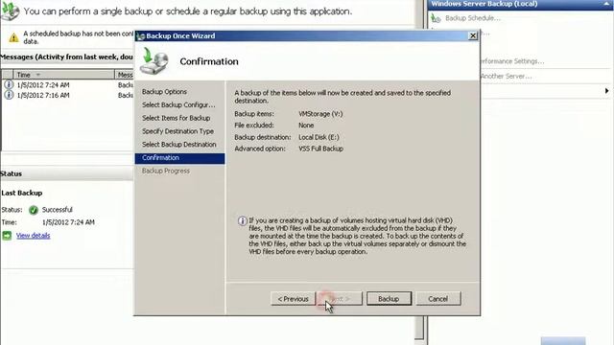The image size is (614, 345).
Task: Open Performance Settings in Actions pane
Action: coord(512,61)
